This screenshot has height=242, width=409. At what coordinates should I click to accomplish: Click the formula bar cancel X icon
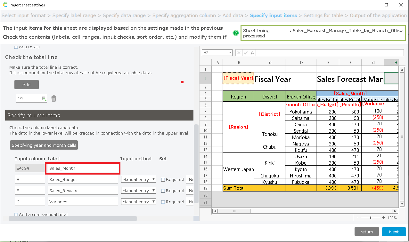239,53
